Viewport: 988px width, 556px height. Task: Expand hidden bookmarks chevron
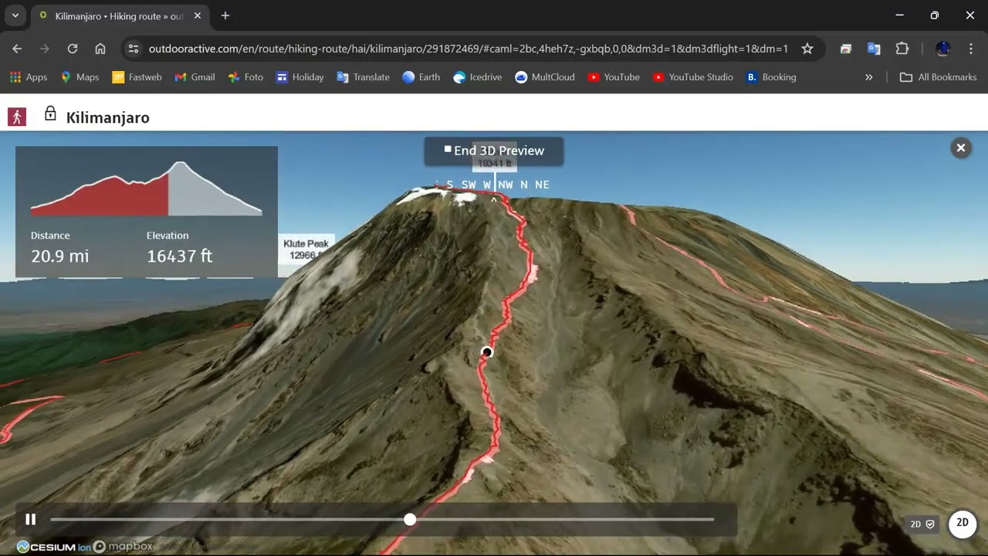(869, 77)
